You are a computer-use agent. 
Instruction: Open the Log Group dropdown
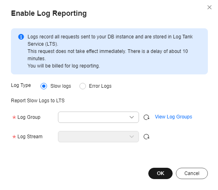pyautogui.click(x=98, y=117)
